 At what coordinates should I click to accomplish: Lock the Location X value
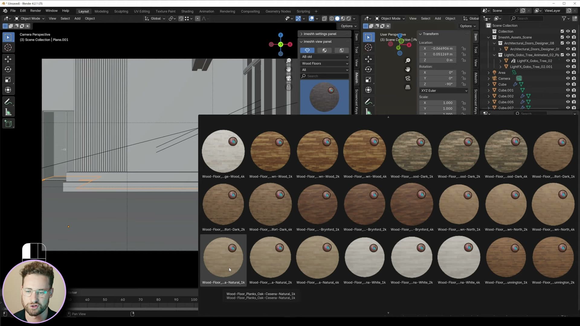coord(464,48)
